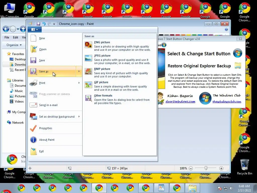
Task: Open the recent pages dropdown arrow in Explorer
Action: [18, 29]
